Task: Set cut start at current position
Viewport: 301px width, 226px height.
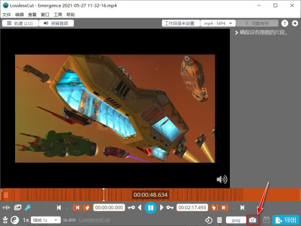Action: click(x=88, y=208)
